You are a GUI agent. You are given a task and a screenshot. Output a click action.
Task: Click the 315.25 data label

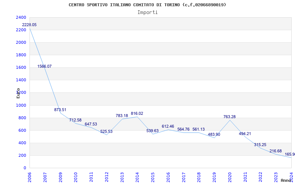(x=260, y=145)
